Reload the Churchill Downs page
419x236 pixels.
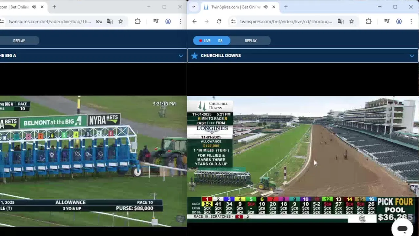[219, 21]
